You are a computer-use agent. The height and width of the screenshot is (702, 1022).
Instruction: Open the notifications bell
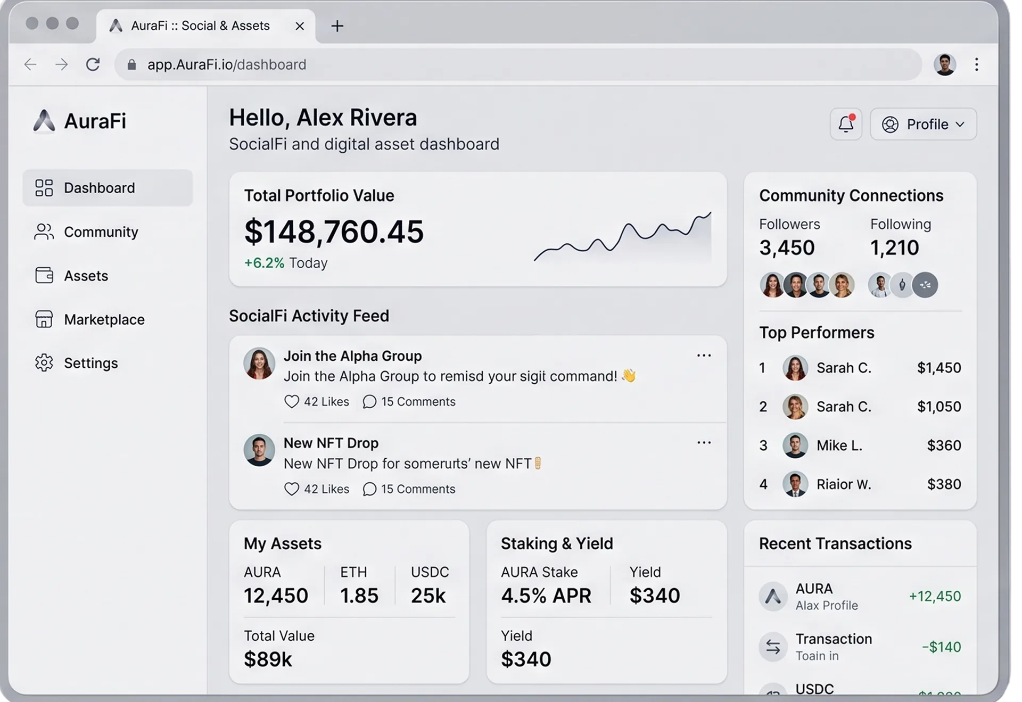(845, 124)
